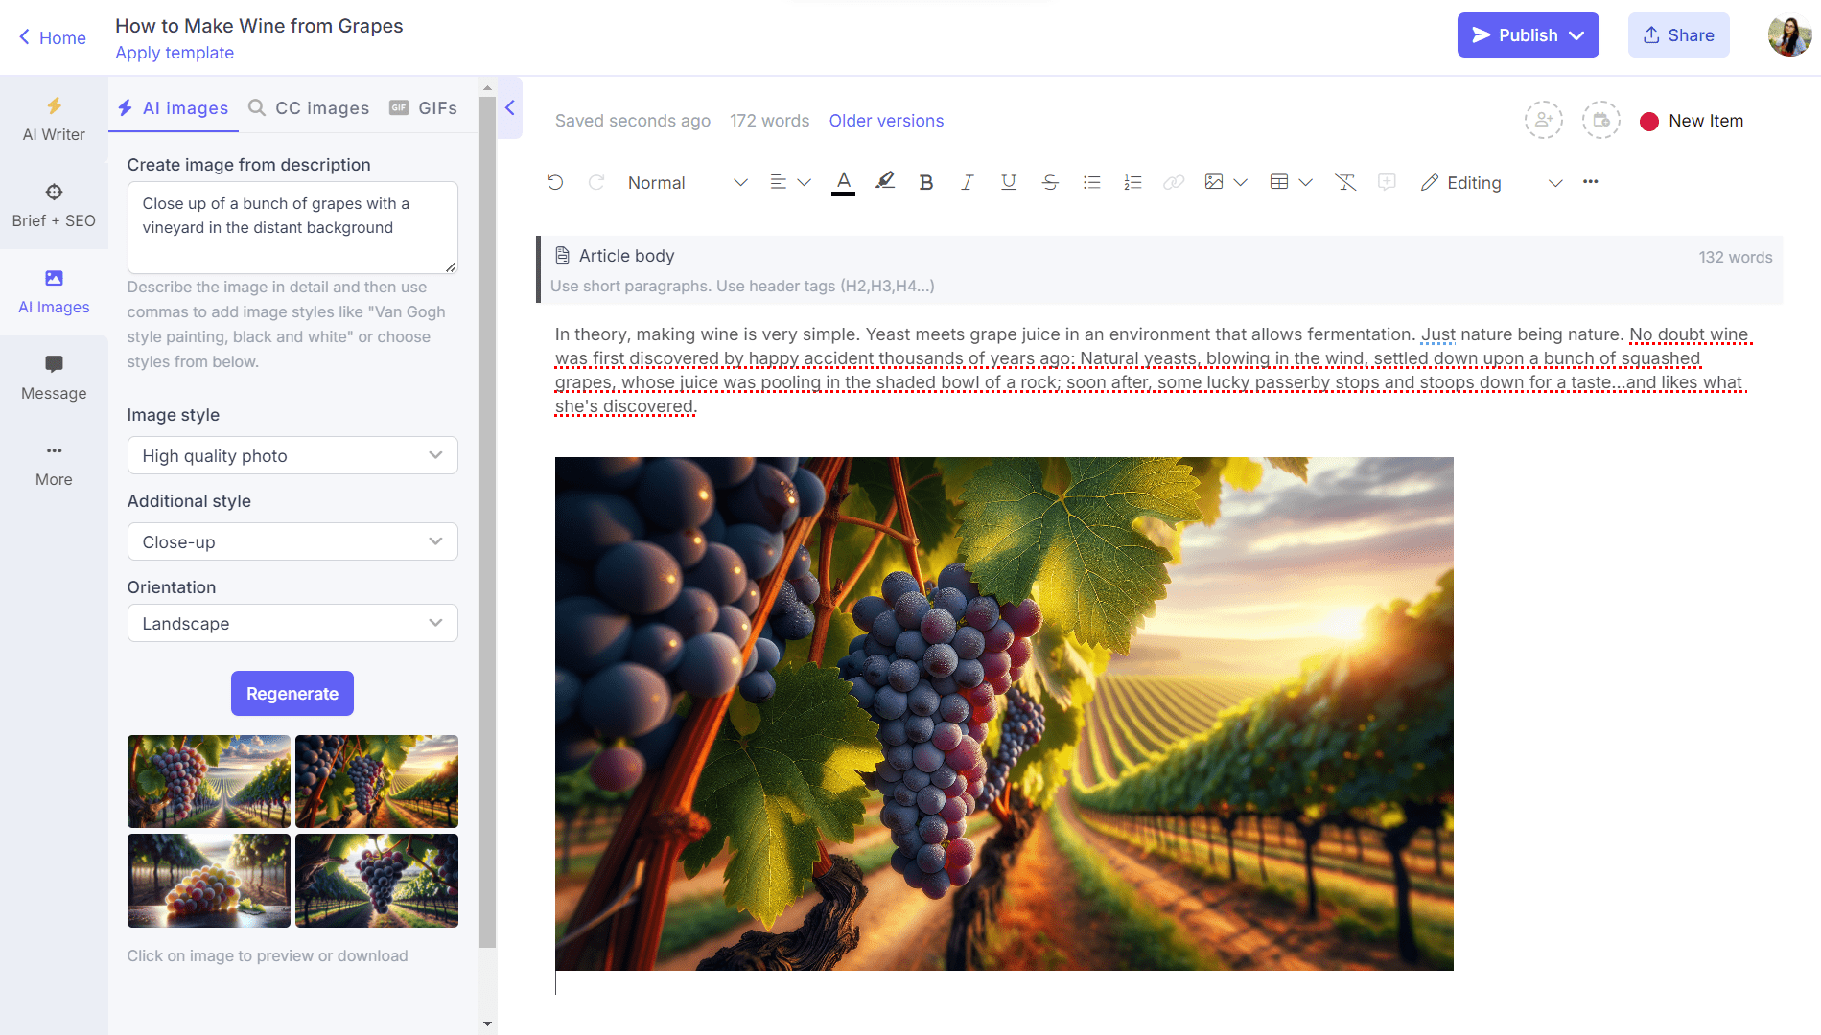Preview the top-right generated grape thumbnail
Image resolution: width=1821 pixels, height=1035 pixels.
click(377, 781)
